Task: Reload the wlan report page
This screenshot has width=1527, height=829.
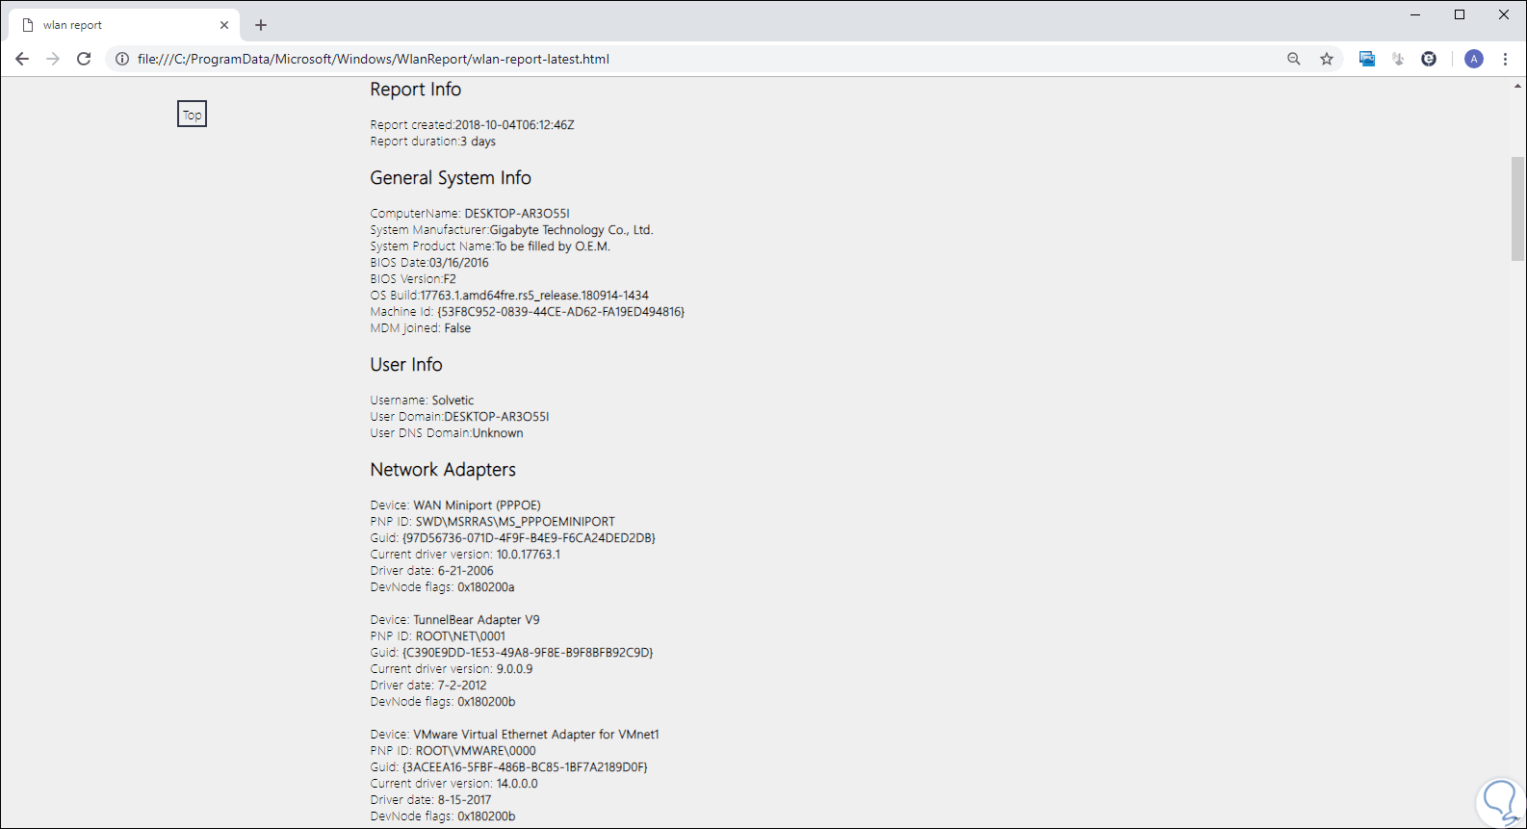Action: click(x=84, y=59)
